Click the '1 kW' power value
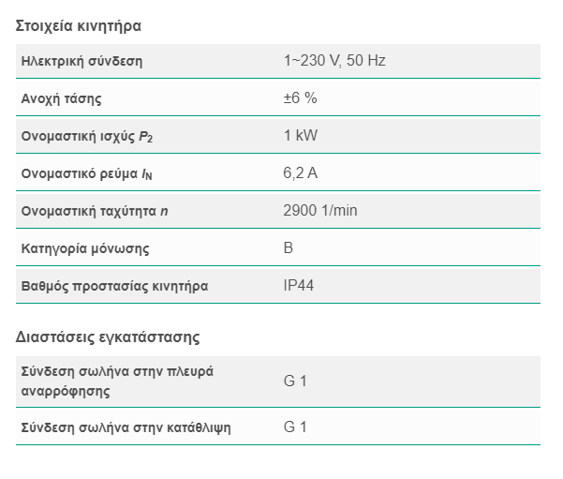563x479 pixels. pyautogui.click(x=300, y=136)
